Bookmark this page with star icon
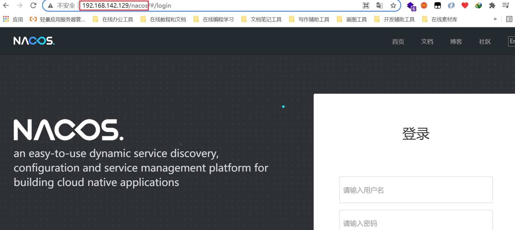The image size is (515, 230). [x=393, y=5]
